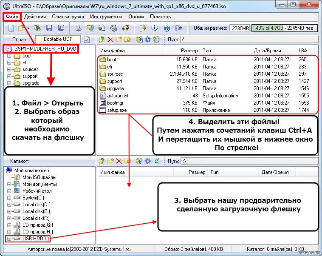Click the Make CD/DVD image drive icon
The image size is (322, 256).
point(78,28)
